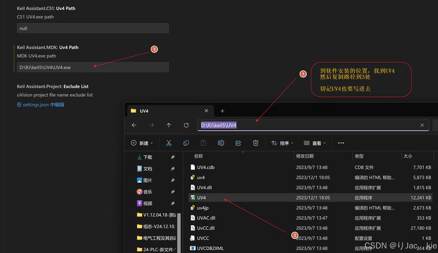
Task: Open the 电气工程及其自 folder in sidebar
Action: (x=156, y=238)
